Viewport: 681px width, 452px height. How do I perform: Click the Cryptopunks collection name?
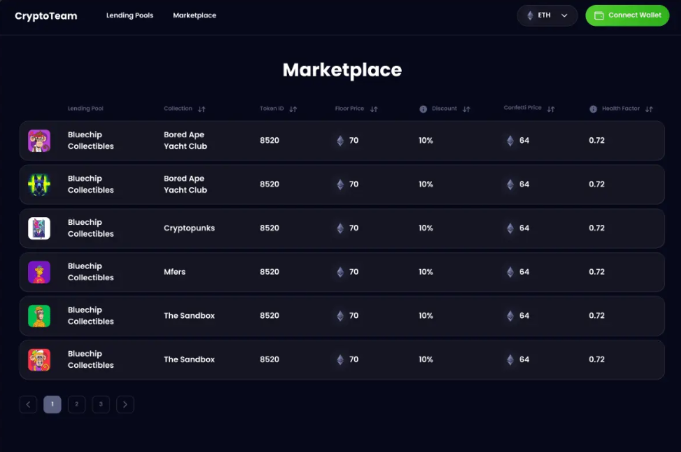click(189, 228)
